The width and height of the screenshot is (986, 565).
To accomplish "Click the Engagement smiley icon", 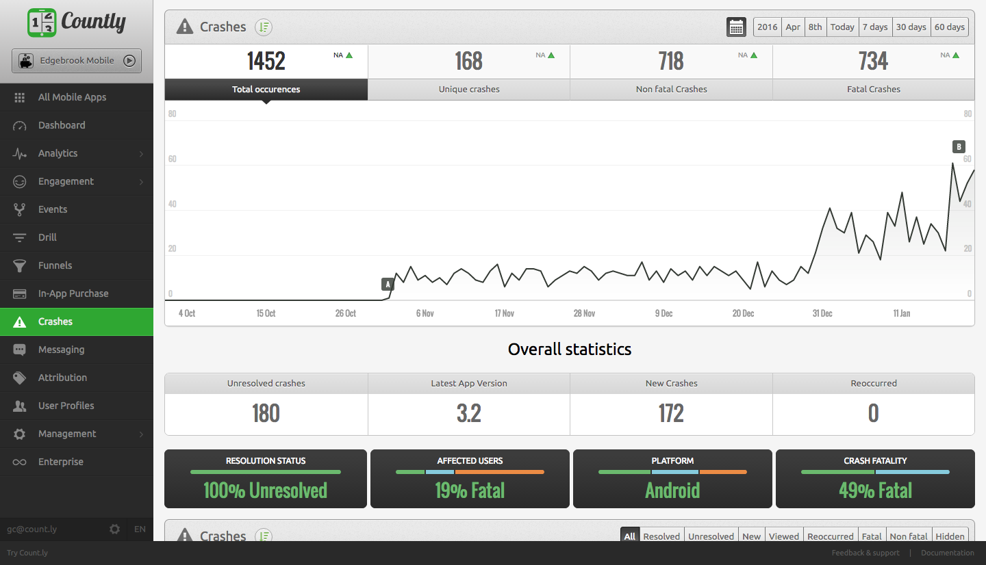I will coord(20,181).
